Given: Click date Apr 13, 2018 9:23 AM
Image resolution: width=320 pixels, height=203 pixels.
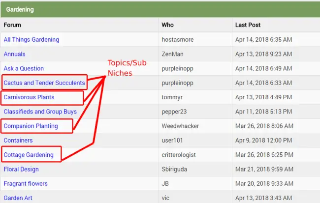Looking at the screenshot, I should 264,54.
